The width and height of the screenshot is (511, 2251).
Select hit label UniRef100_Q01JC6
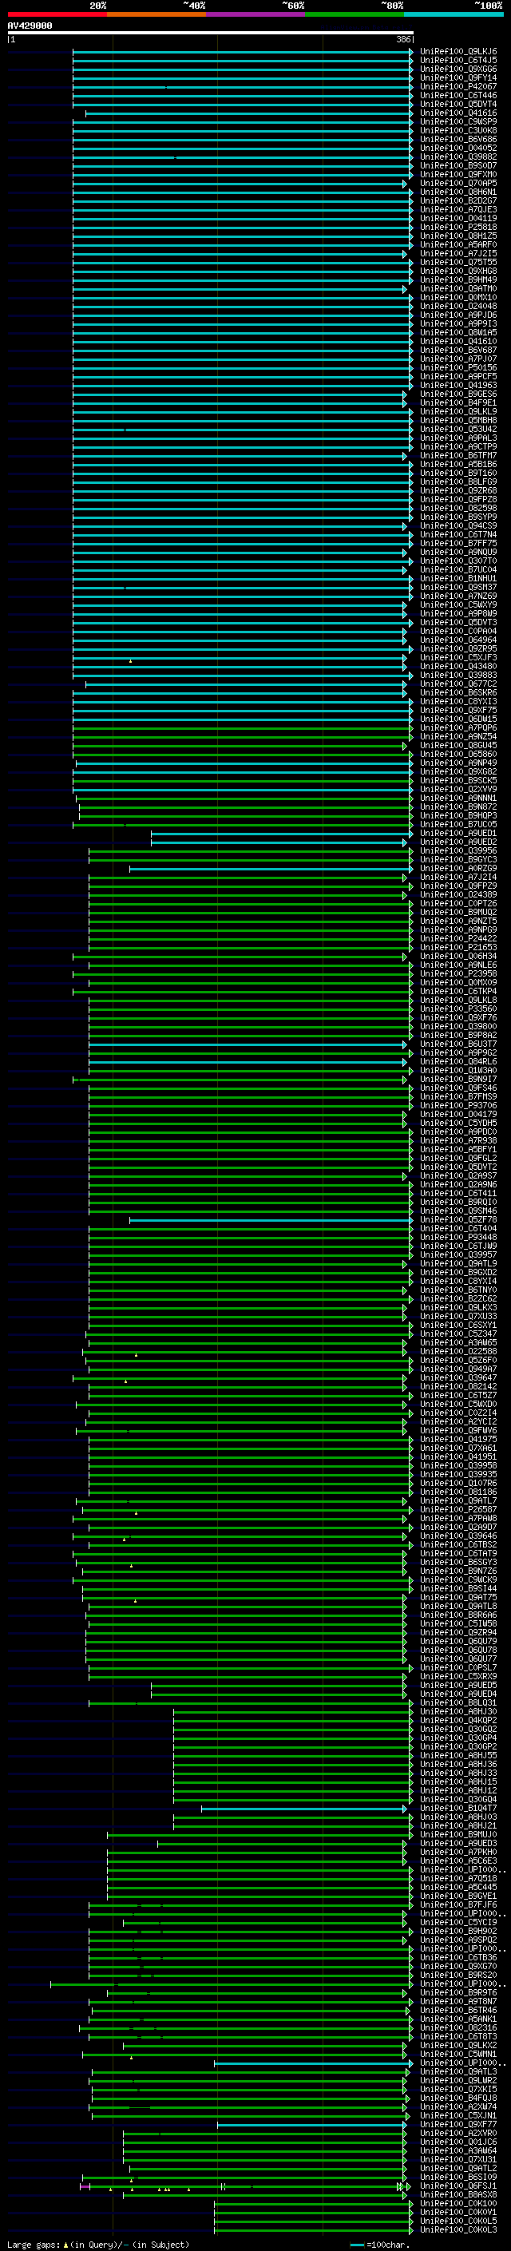(458, 2142)
